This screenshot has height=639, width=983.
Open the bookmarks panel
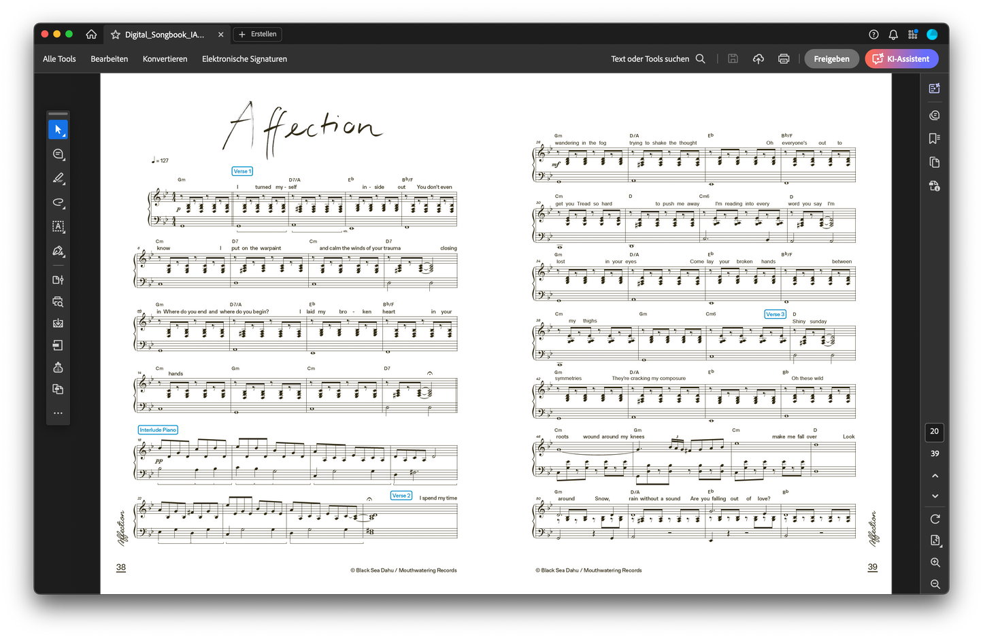934,138
